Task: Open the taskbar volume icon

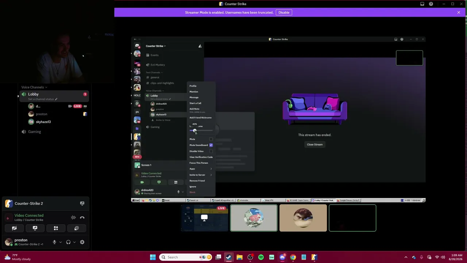Action: point(443,257)
